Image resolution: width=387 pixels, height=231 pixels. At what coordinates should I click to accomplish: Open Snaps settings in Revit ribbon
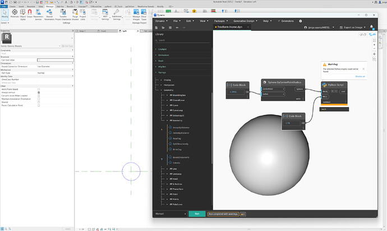tap(30, 13)
